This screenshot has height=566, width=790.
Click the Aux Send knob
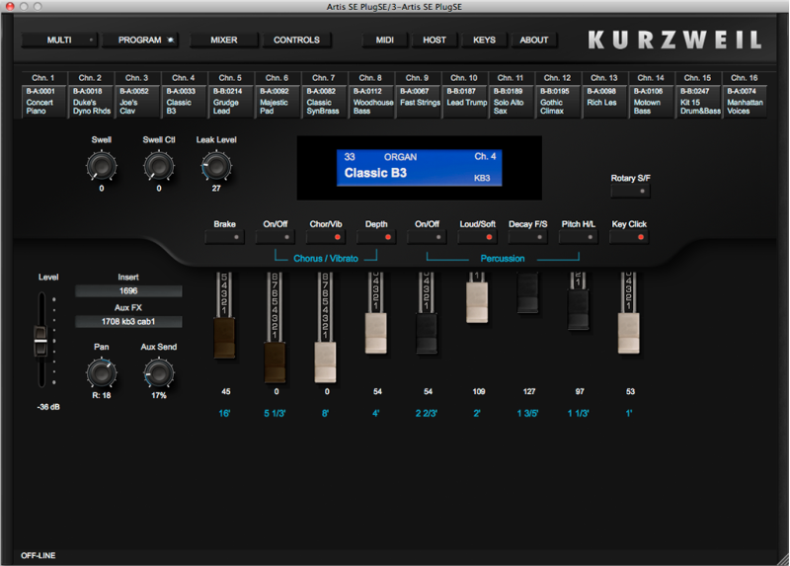pos(157,372)
